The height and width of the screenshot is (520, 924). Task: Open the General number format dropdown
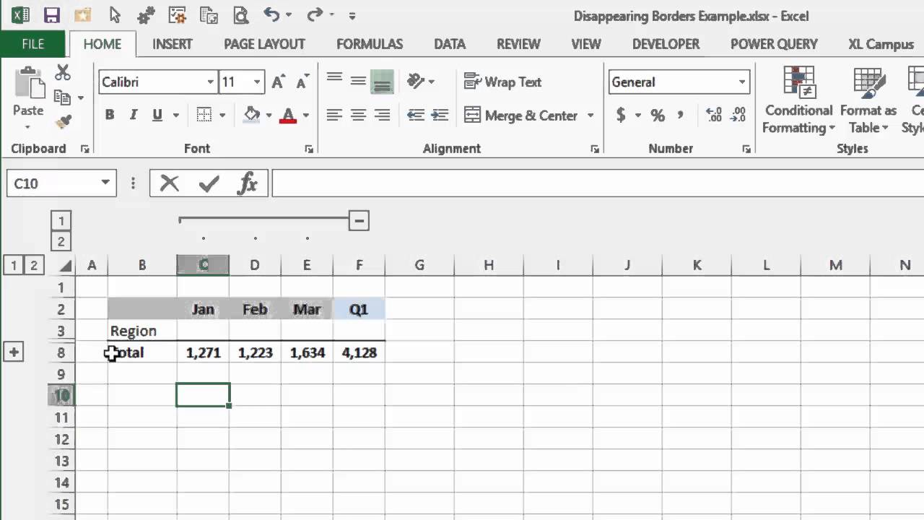coord(741,82)
